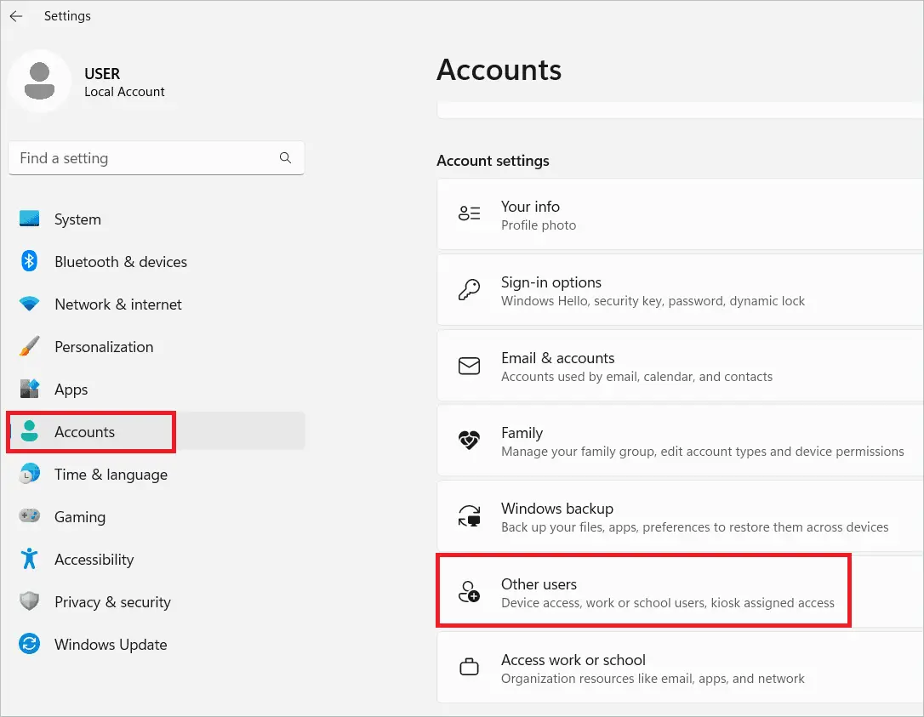Open Windows Update page

tap(157, 644)
